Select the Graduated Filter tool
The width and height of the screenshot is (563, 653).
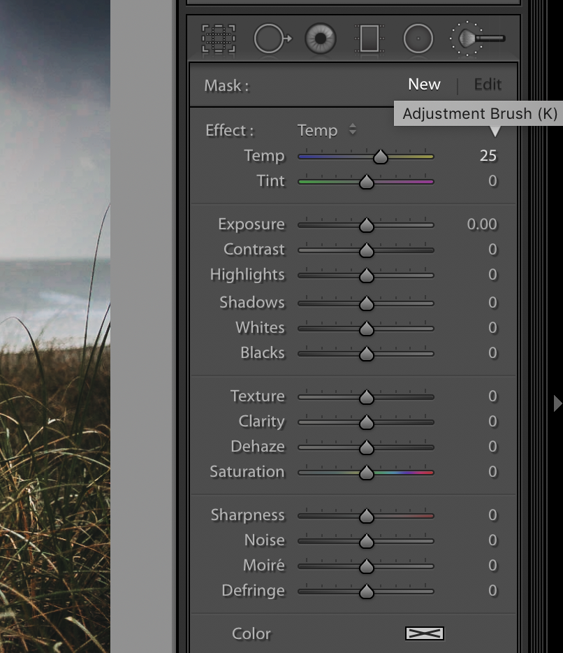(369, 38)
